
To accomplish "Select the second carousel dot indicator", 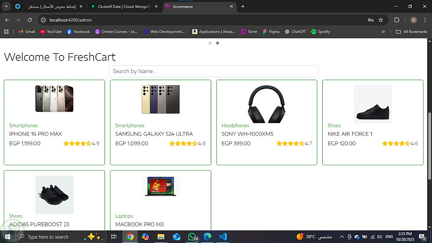I will 217,43.
